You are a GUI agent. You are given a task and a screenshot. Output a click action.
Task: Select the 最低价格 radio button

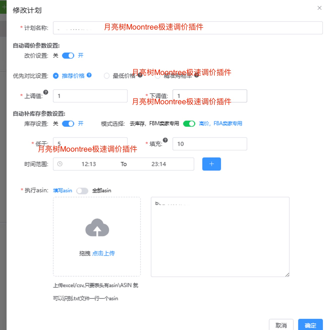point(107,76)
